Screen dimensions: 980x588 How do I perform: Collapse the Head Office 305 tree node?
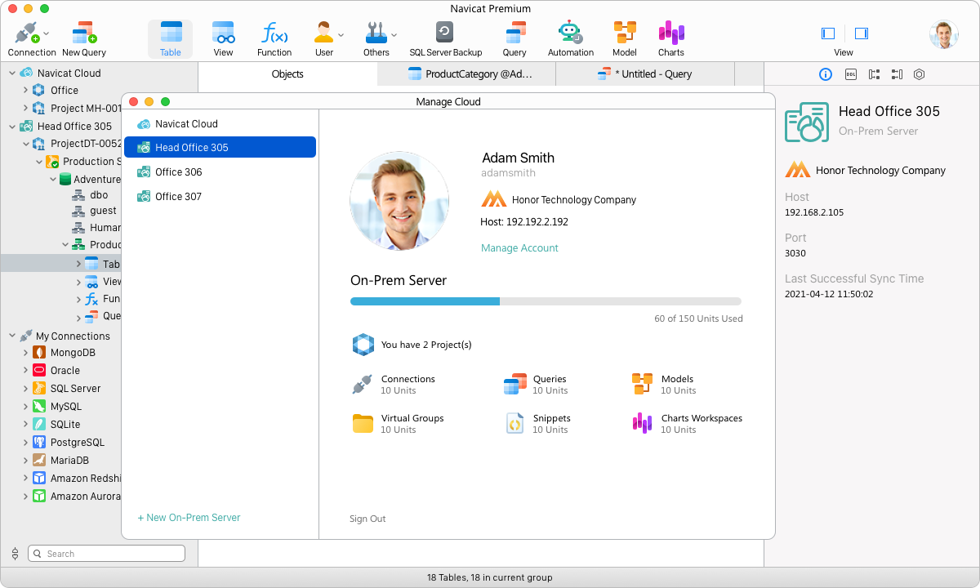tap(12, 127)
